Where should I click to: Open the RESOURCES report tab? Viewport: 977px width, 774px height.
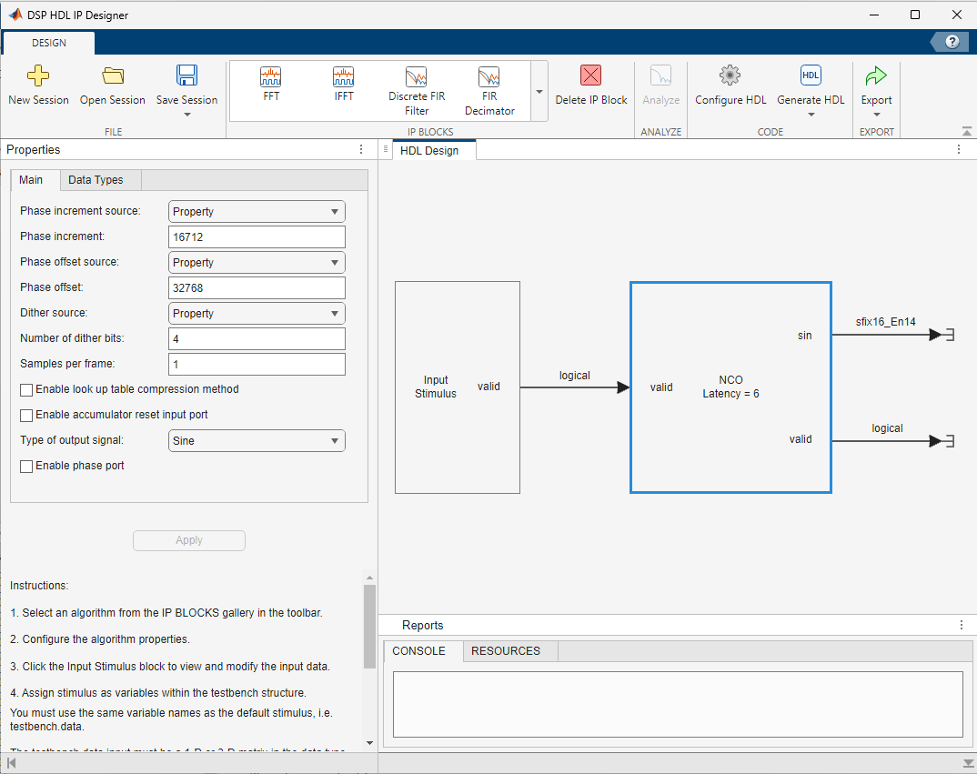click(x=509, y=650)
